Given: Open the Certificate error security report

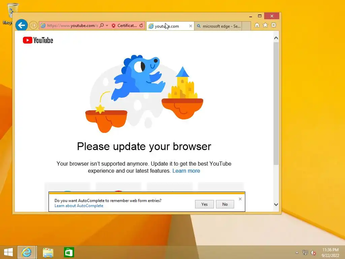Looking at the screenshot, I should (x=127, y=26).
